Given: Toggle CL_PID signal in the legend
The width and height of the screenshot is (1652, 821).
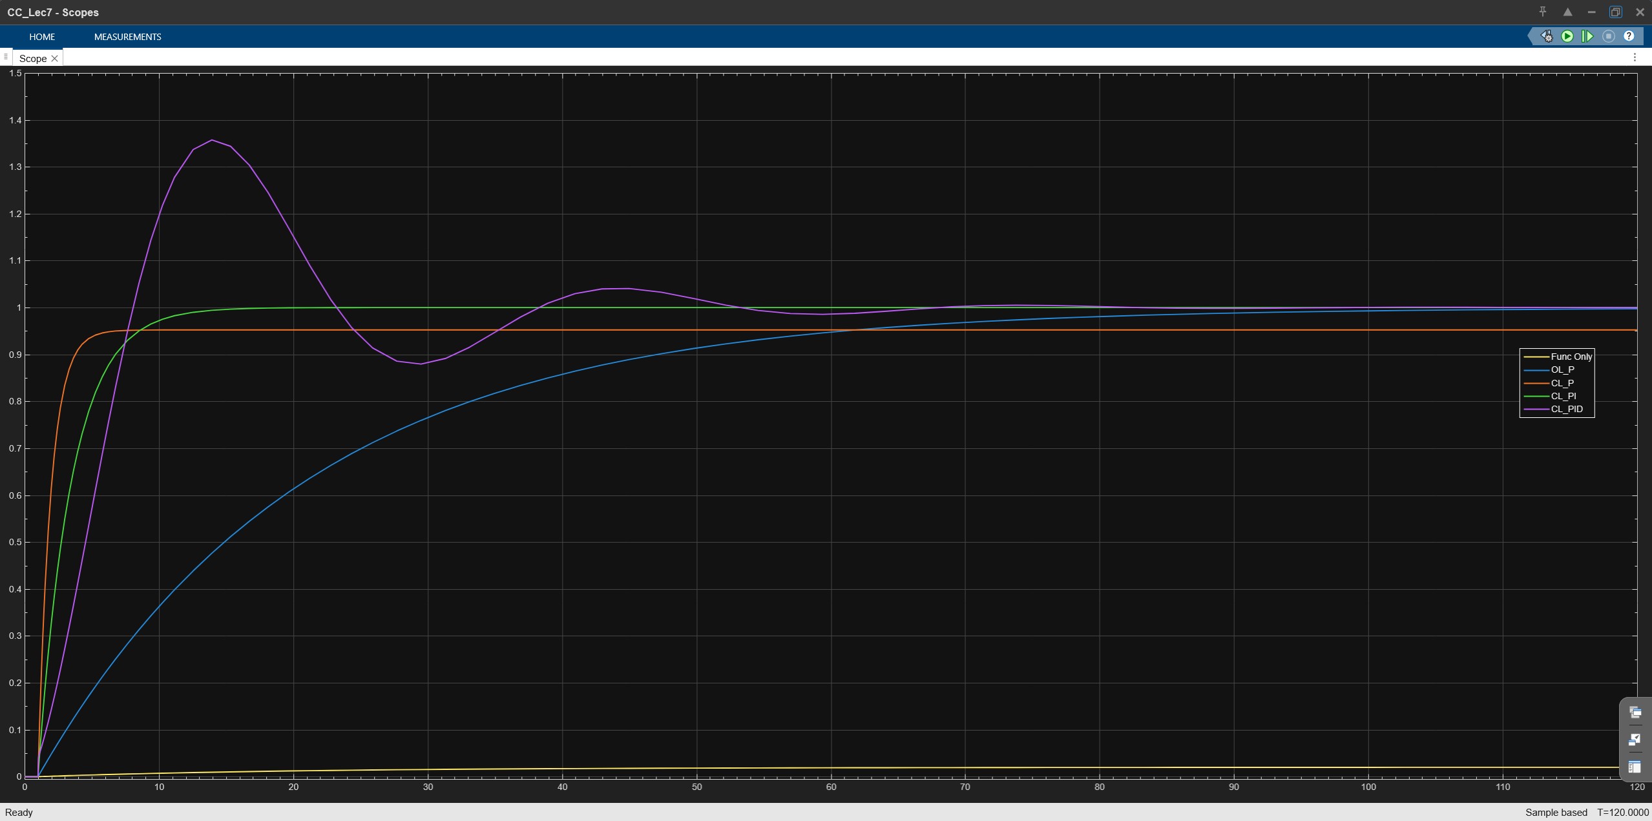Looking at the screenshot, I should tap(1567, 409).
